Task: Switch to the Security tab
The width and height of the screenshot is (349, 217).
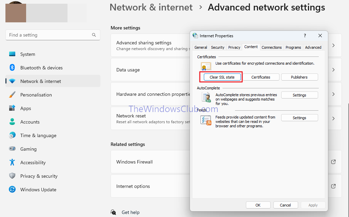Action: point(217,47)
